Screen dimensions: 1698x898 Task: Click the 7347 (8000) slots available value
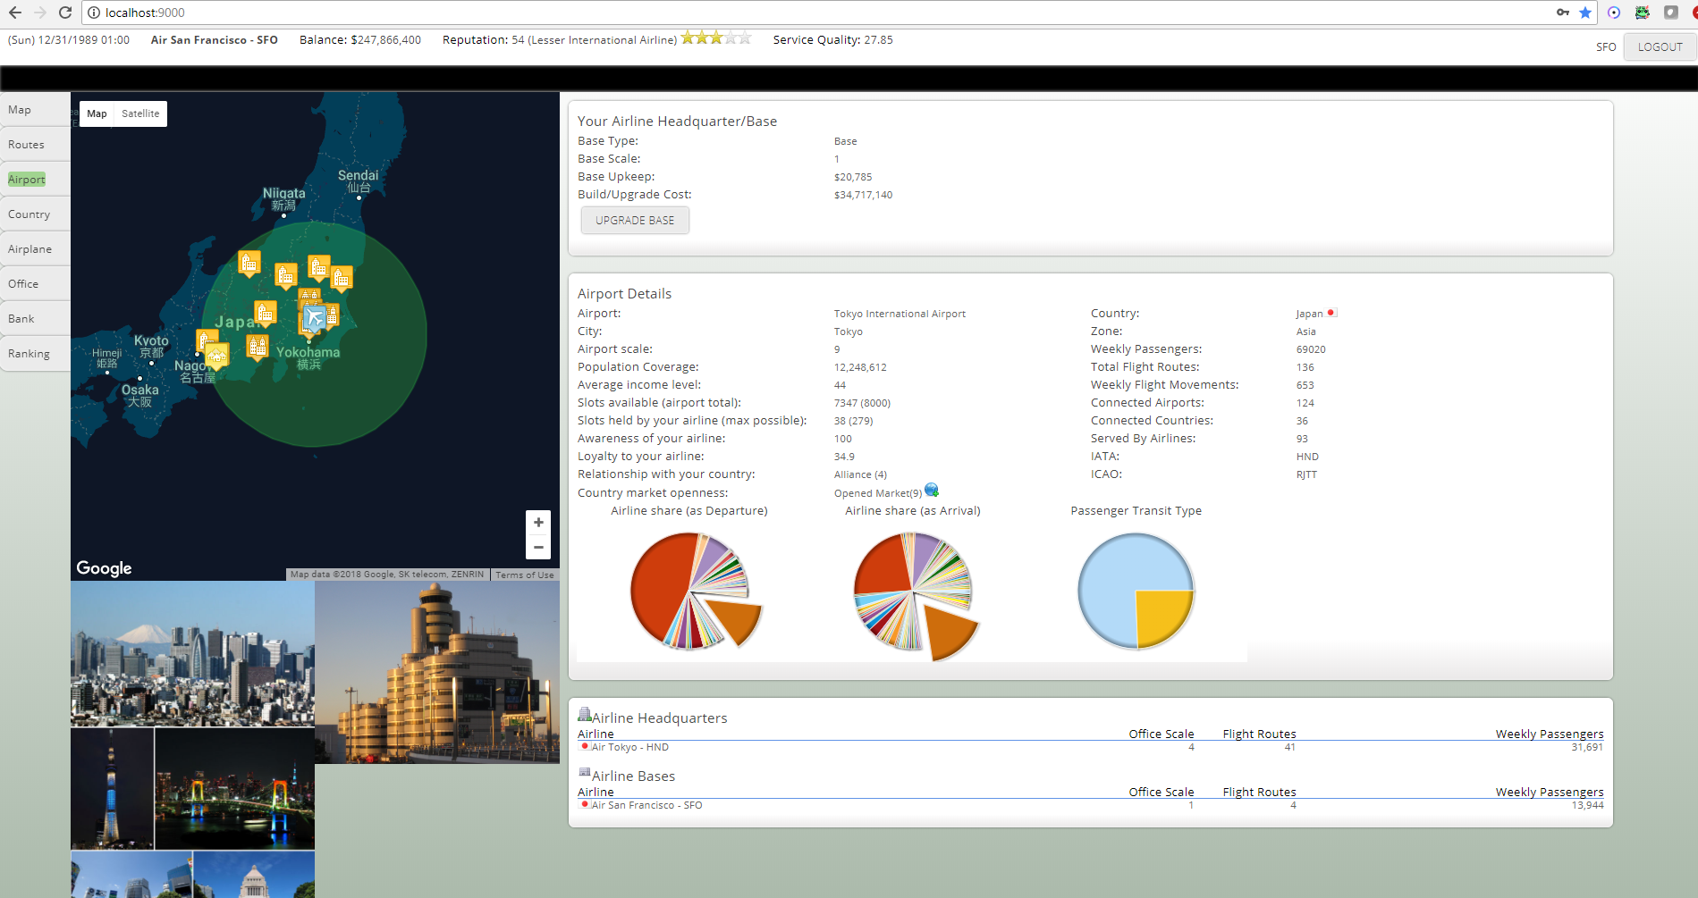862,403
